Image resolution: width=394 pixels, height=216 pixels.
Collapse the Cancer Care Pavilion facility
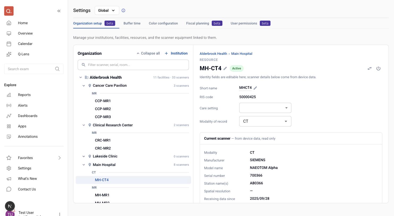tap(84, 86)
